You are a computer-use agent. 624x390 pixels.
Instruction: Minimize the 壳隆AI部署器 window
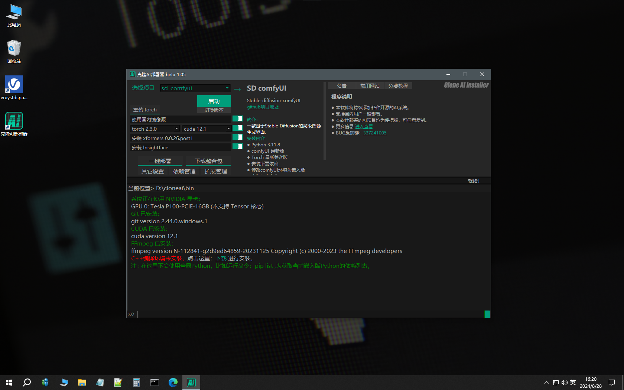448,74
